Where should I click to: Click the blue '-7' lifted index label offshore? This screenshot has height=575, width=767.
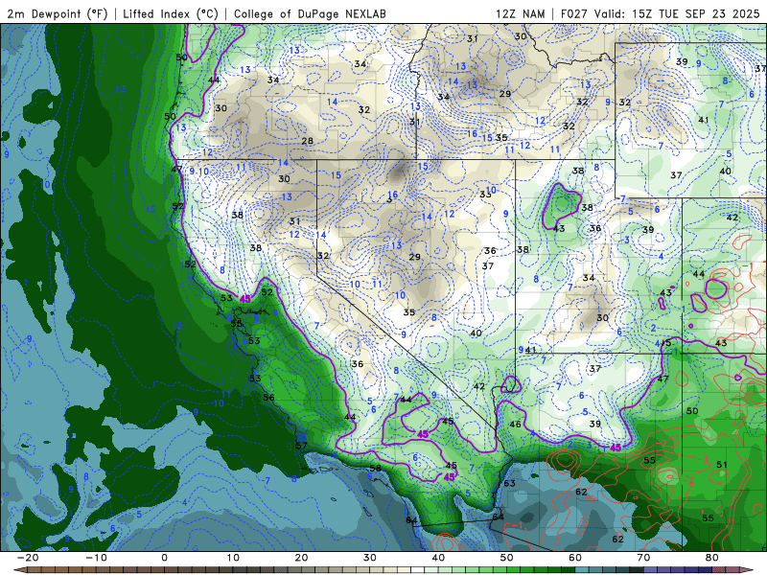coord(266,481)
